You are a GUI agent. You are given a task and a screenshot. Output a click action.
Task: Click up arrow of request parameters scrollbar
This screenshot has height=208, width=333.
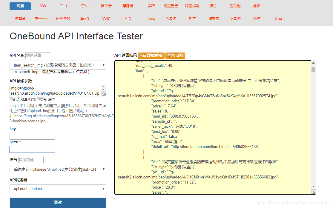tap(104, 87)
